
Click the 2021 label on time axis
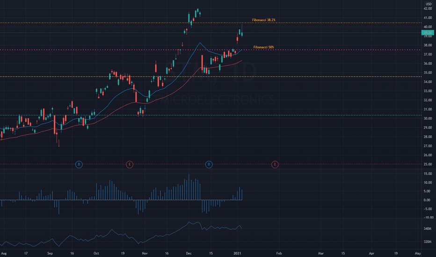pos(237,253)
